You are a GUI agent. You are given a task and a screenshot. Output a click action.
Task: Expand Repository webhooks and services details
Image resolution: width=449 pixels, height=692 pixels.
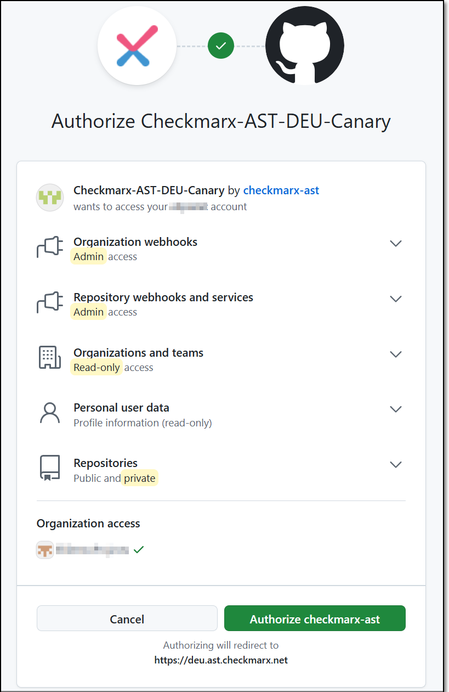coord(396,299)
